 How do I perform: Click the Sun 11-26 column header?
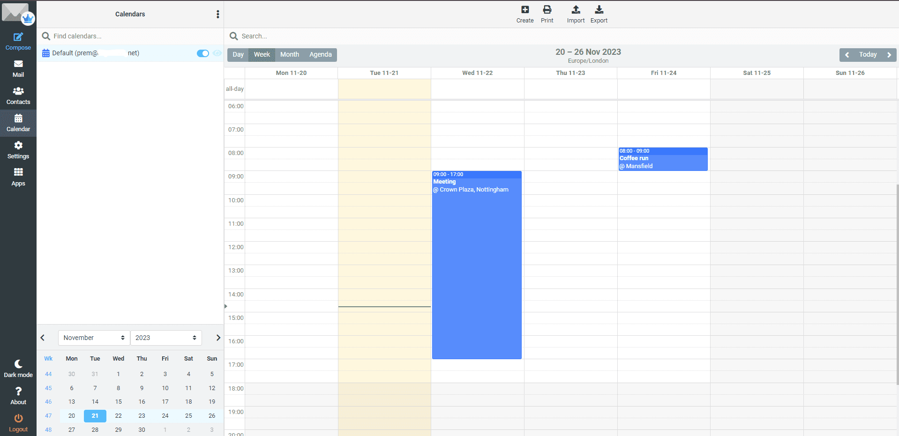click(850, 73)
